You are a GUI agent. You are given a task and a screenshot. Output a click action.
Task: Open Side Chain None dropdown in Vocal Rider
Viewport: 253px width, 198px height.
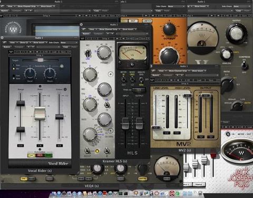pyautogui.click(x=69, y=43)
